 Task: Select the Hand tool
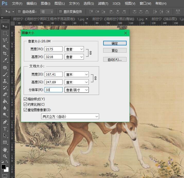tap(5, 150)
